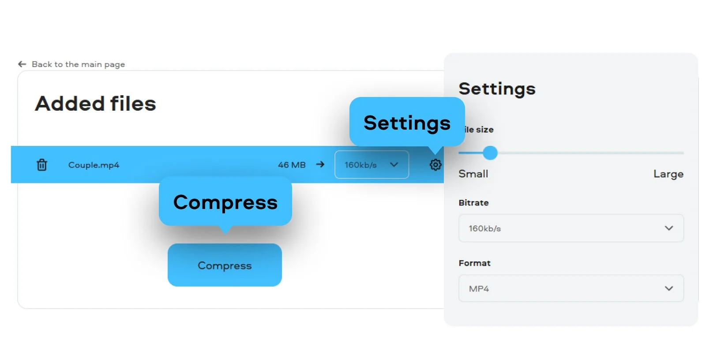Click the file size slider handle
This screenshot has width=713, height=358.
pos(490,153)
